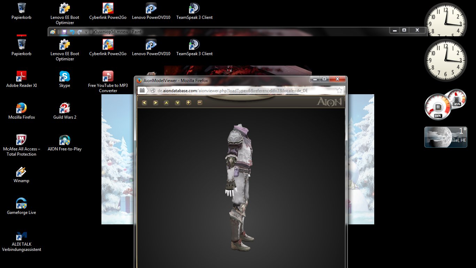The height and width of the screenshot is (268, 476).
Task: Zoom out of the model with the minus button
Action: (200, 103)
